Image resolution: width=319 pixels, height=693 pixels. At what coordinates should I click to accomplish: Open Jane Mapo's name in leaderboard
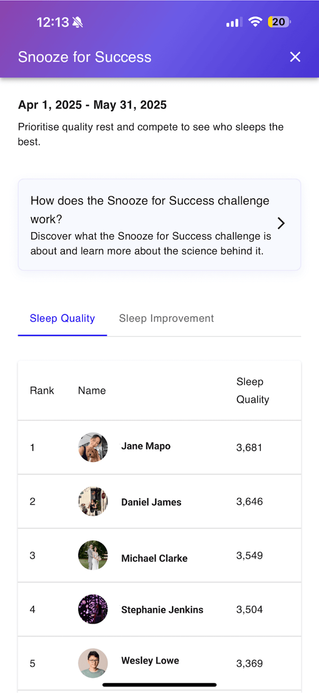pyautogui.click(x=146, y=446)
